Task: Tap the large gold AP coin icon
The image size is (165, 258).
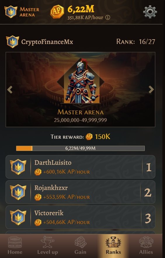Action: pyautogui.click(x=57, y=12)
